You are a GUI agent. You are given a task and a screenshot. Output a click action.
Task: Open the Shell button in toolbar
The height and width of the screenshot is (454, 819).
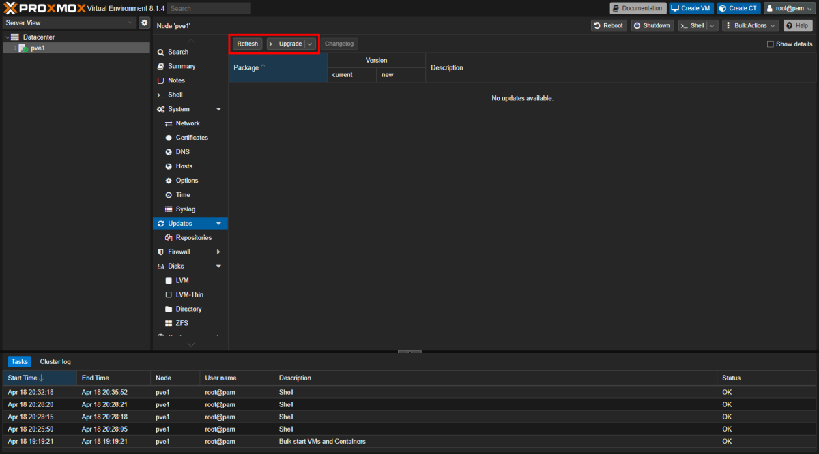pos(692,25)
